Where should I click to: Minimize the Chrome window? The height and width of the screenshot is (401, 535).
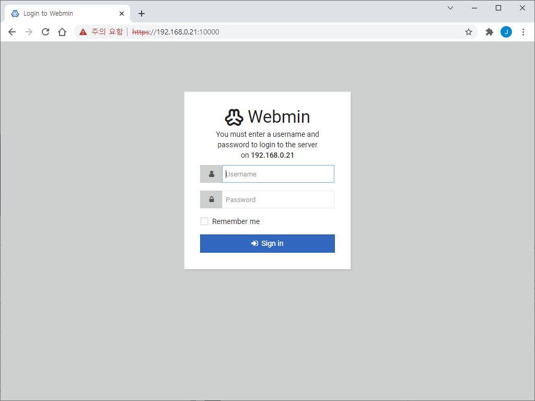[x=474, y=8]
